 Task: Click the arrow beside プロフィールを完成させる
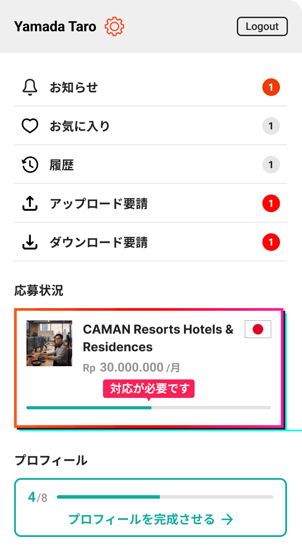[x=227, y=520]
